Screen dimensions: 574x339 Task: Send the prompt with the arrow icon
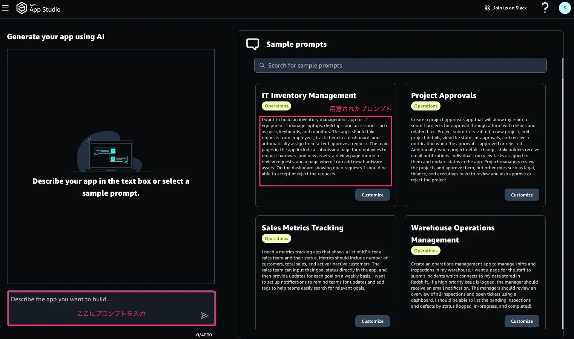[x=204, y=316]
